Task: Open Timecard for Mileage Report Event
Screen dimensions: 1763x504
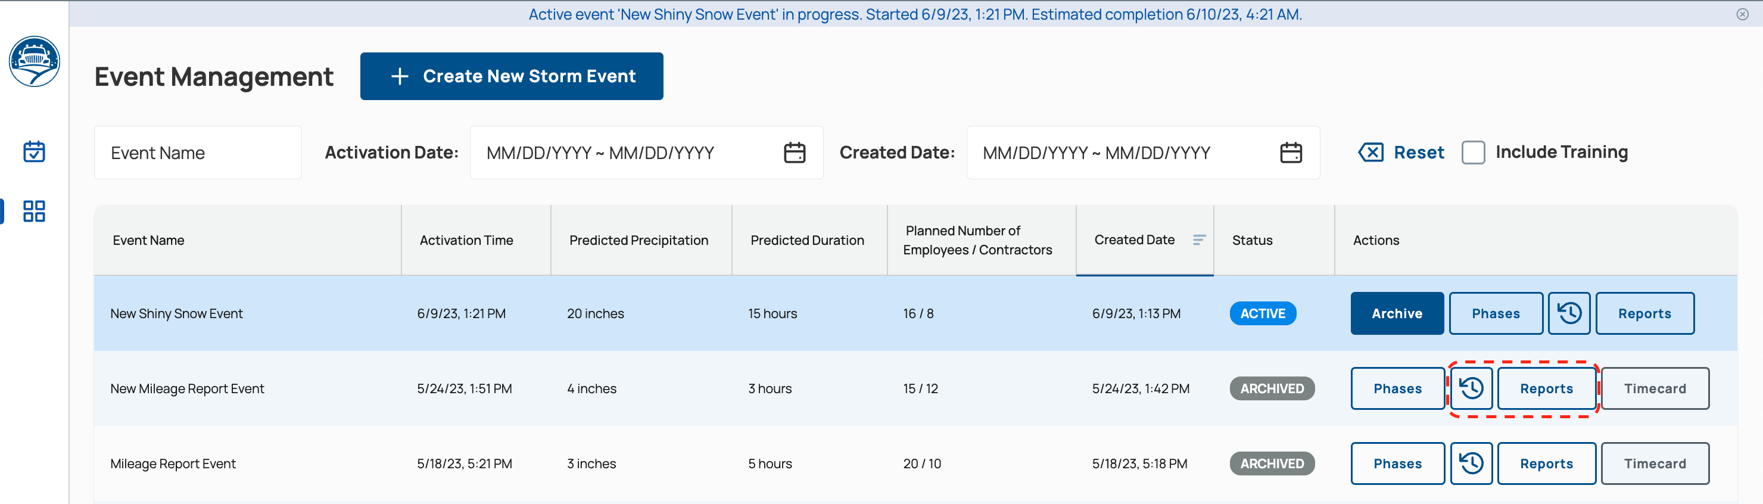Action: pyautogui.click(x=1655, y=463)
